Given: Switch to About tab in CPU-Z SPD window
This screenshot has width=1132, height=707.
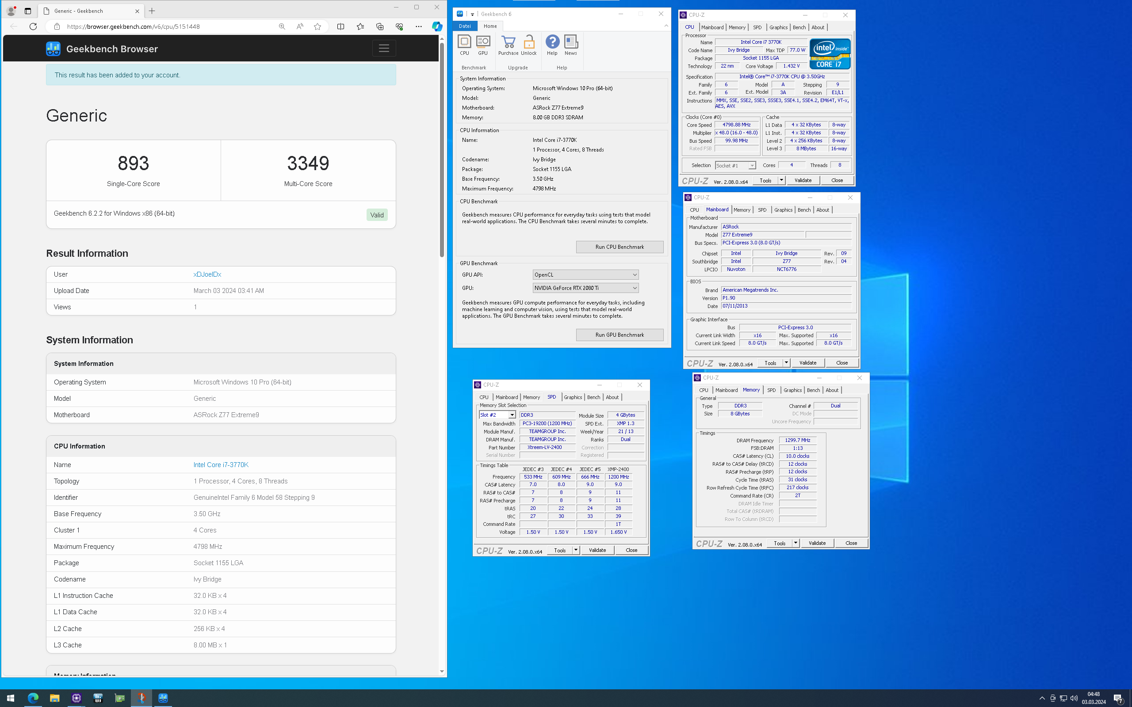Looking at the screenshot, I should click(612, 397).
